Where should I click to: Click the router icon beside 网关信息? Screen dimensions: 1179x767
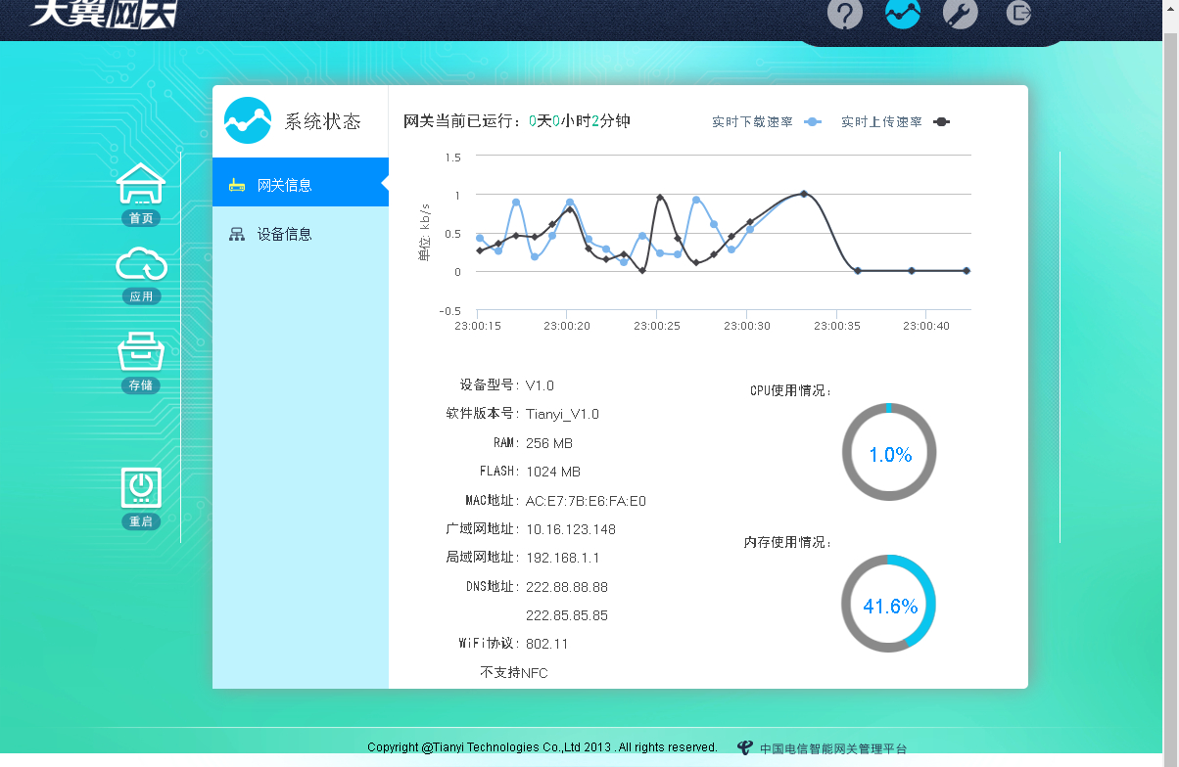[x=236, y=185]
